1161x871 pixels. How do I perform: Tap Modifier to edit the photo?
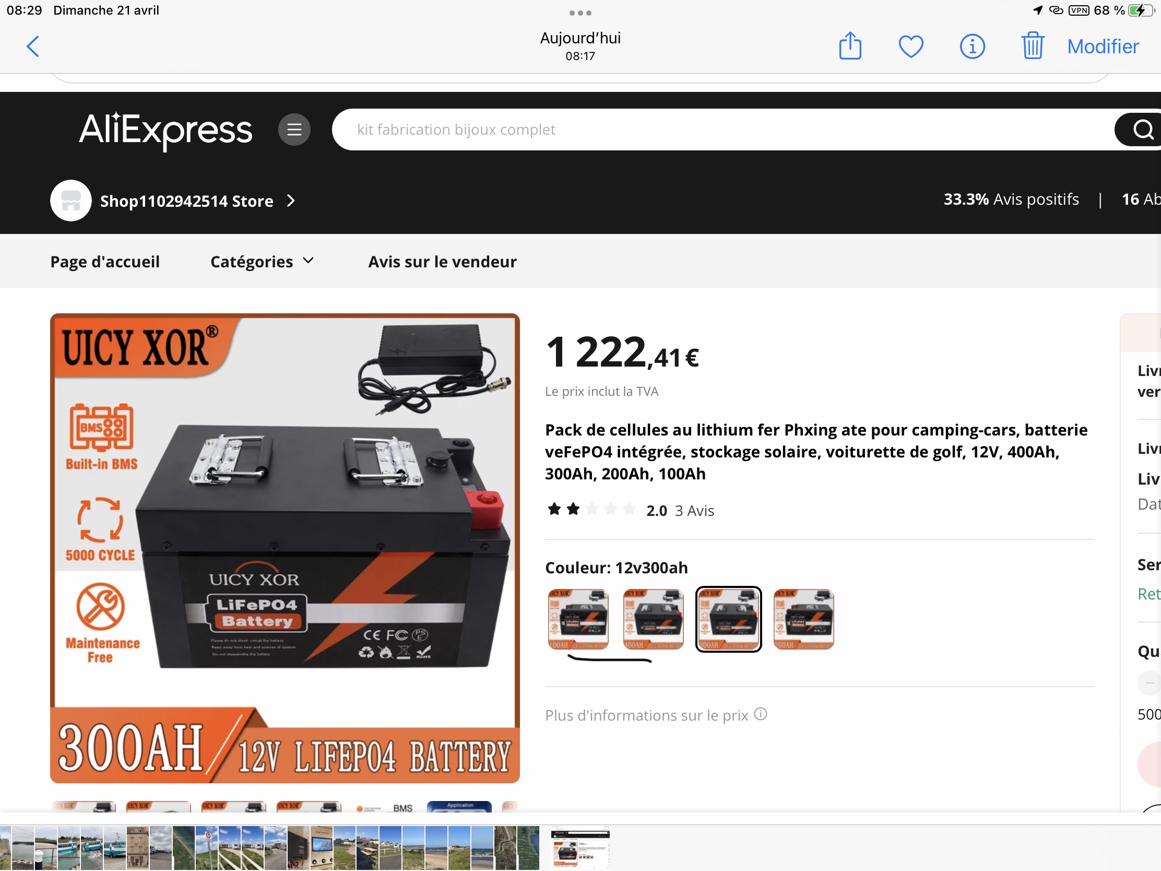(x=1103, y=46)
